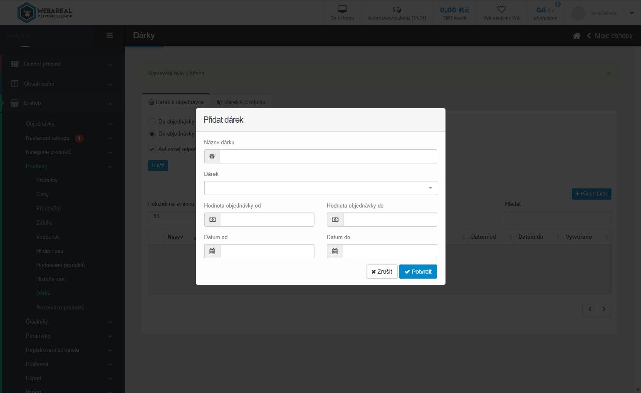Open Vodoznak in the sidebar
Viewport: 641px width, 393px height.
(48, 237)
